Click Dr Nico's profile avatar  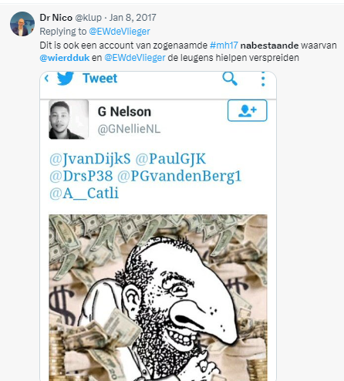[x=22, y=24]
